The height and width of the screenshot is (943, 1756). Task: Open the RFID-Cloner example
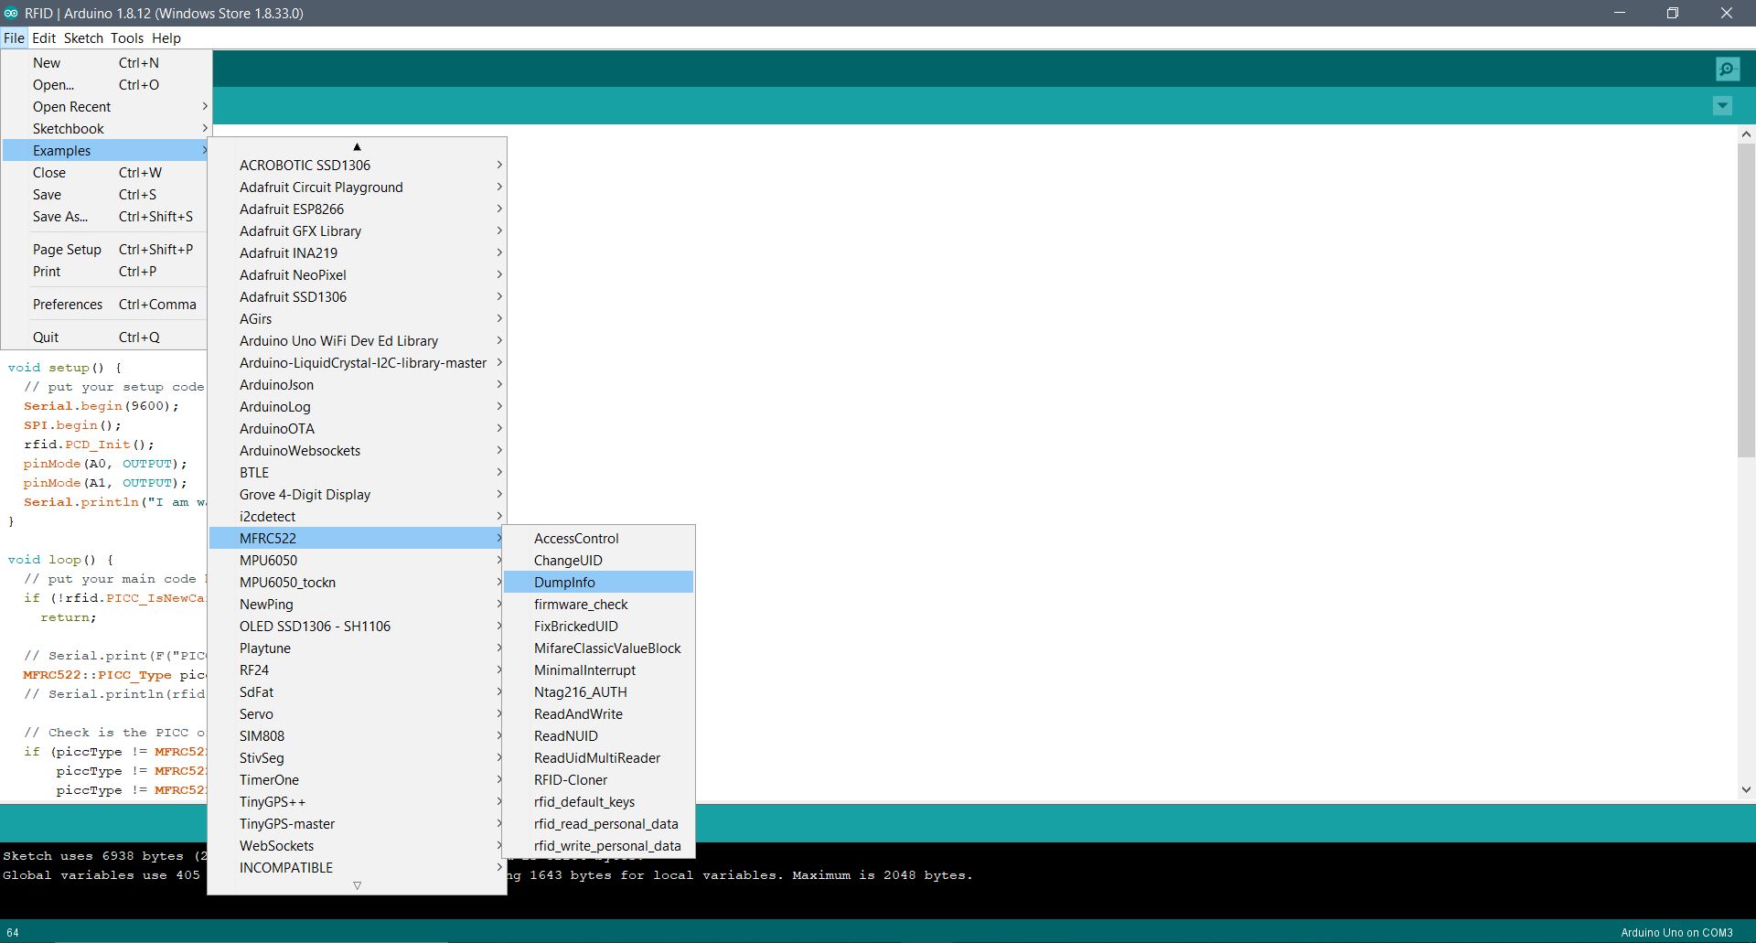(570, 780)
